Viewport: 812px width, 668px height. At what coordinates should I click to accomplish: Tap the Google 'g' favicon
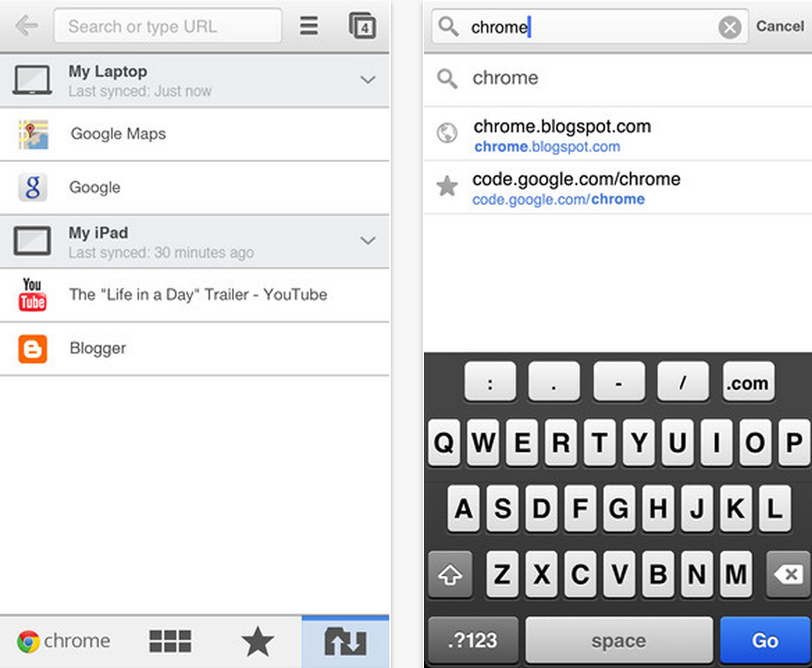pos(33,187)
